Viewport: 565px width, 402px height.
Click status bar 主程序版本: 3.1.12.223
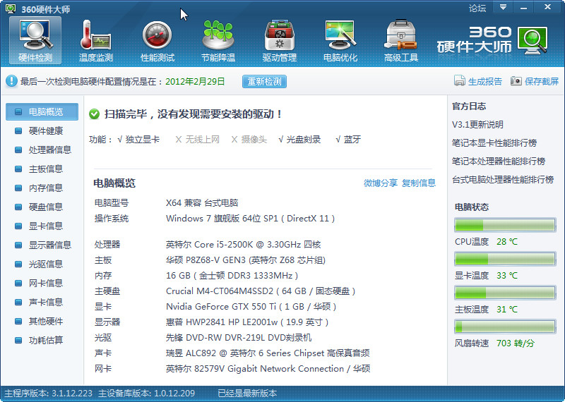click(49, 394)
